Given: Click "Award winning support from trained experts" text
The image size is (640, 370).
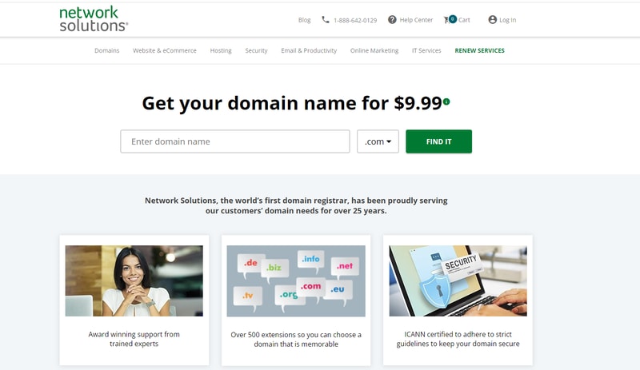Looking at the screenshot, I should click(134, 339).
